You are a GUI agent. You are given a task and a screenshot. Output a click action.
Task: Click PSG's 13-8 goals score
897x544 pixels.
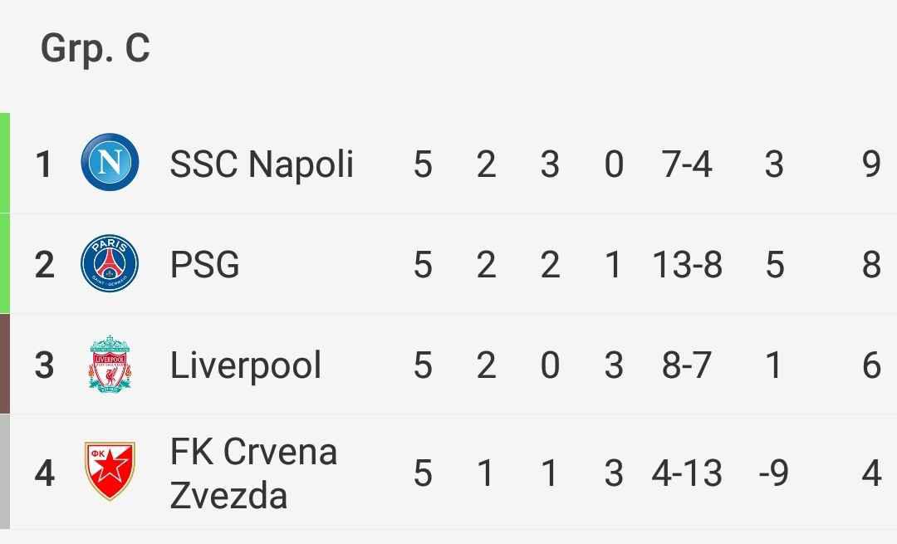(x=687, y=265)
